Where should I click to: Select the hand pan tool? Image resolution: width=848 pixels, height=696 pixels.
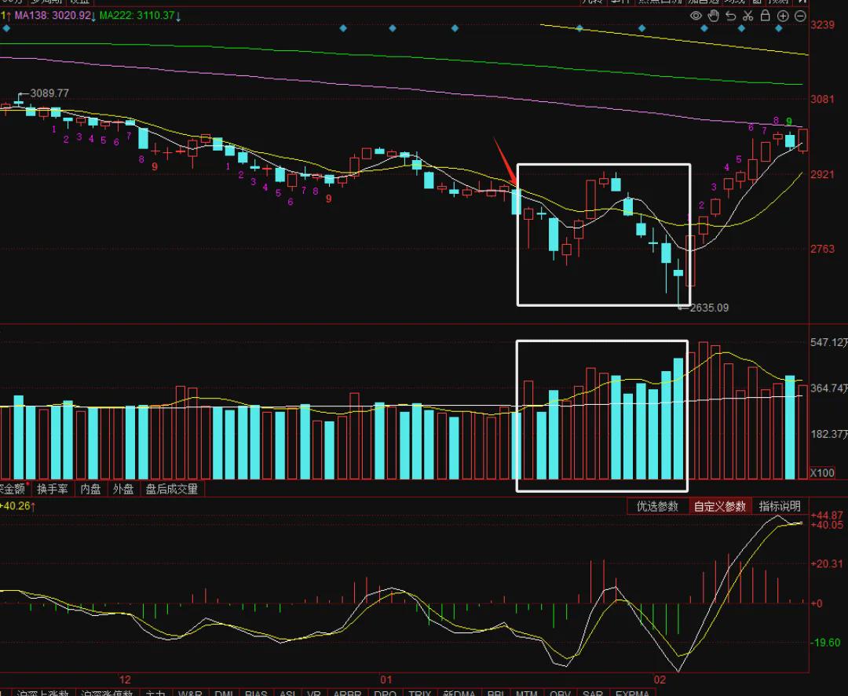point(713,16)
